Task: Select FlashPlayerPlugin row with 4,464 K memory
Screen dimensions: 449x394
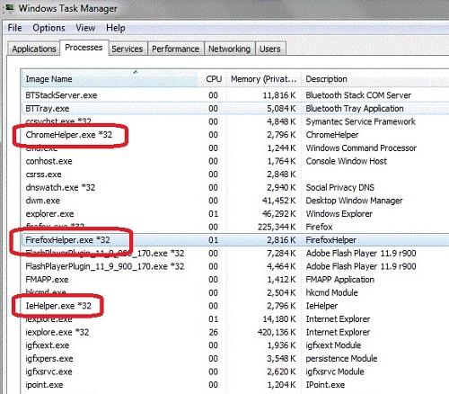Action: click(x=235, y=266)
